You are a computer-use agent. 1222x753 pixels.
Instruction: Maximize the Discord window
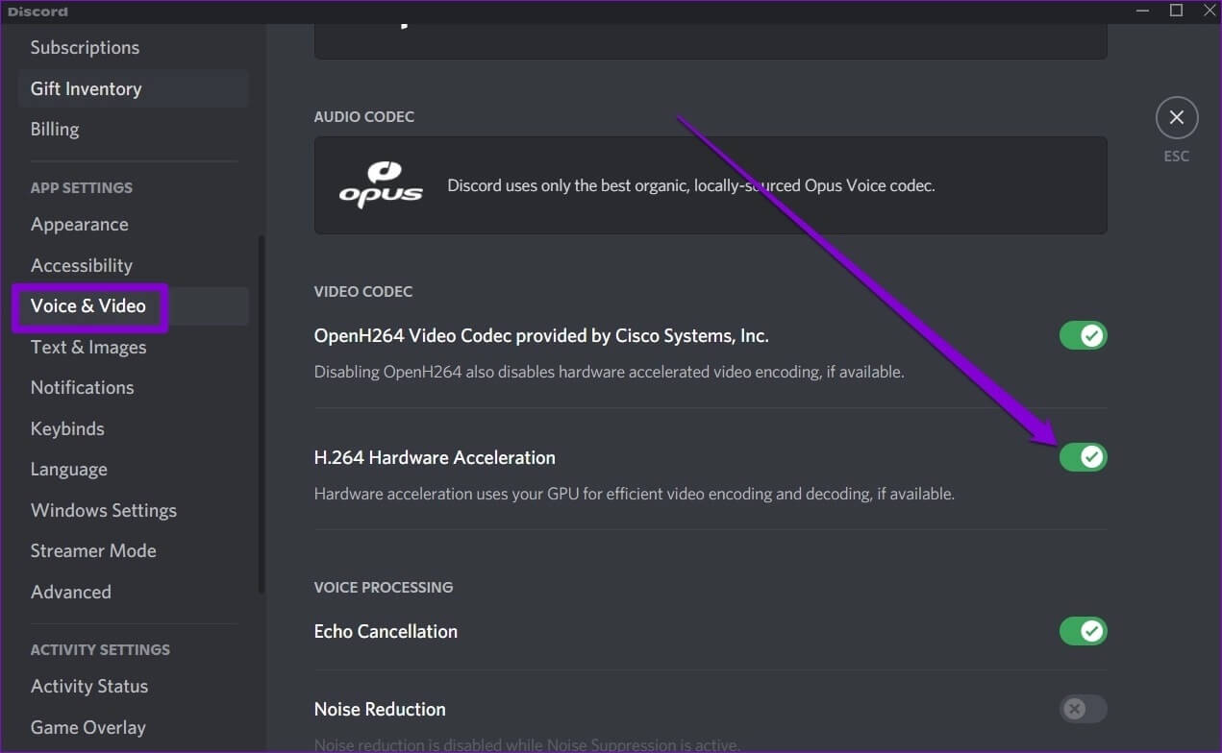click(x=1176, y=11)
